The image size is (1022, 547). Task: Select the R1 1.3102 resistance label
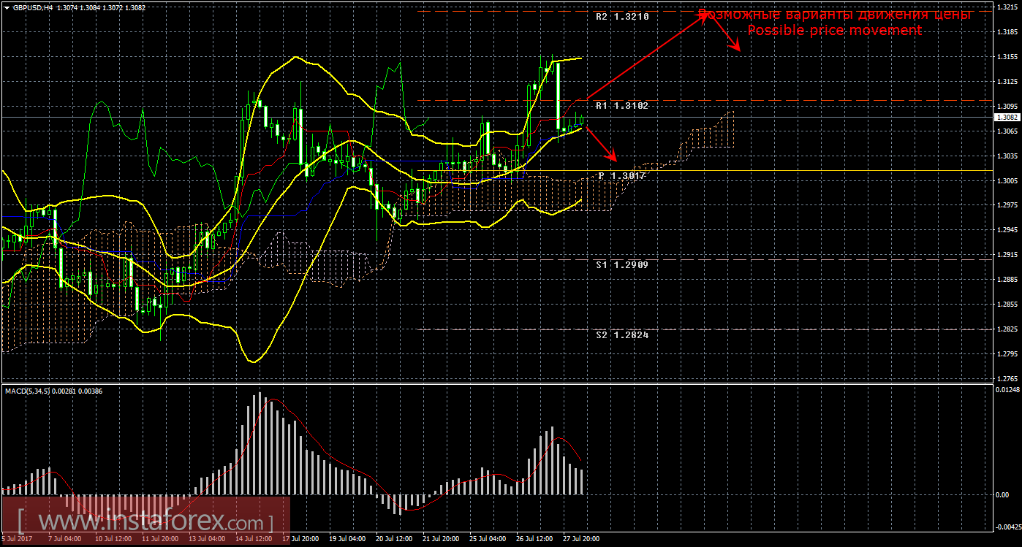tap(611, 106)
